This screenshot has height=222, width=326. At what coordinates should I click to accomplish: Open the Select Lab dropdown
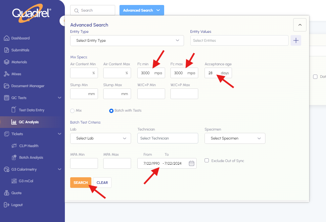(101, 138)
